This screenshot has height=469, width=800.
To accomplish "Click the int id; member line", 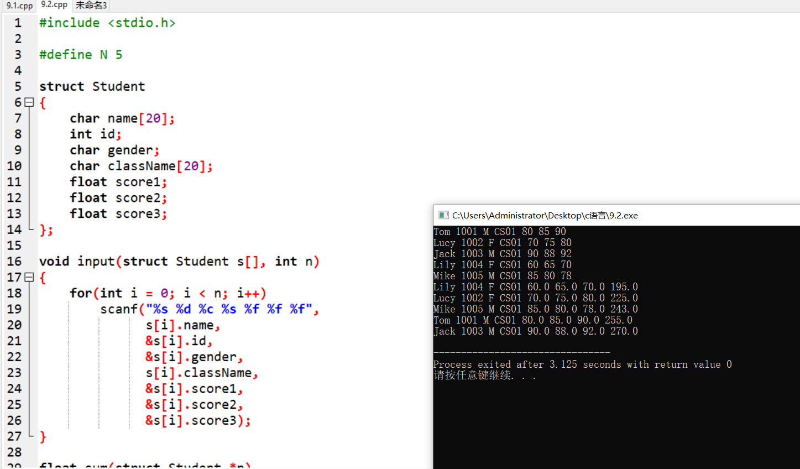I will [96, 134].
